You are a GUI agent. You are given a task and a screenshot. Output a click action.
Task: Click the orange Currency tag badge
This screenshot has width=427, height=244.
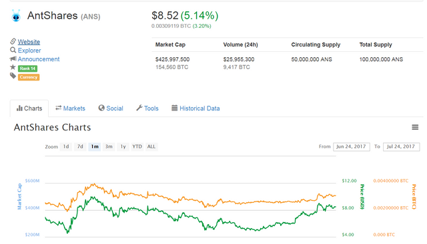tap(29, 77)
